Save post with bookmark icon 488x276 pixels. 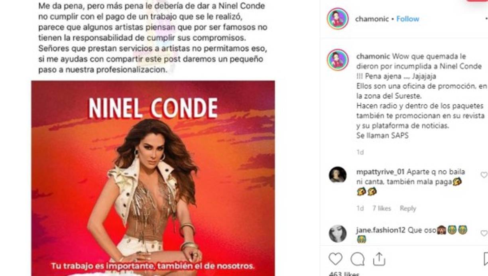(486, 259)
